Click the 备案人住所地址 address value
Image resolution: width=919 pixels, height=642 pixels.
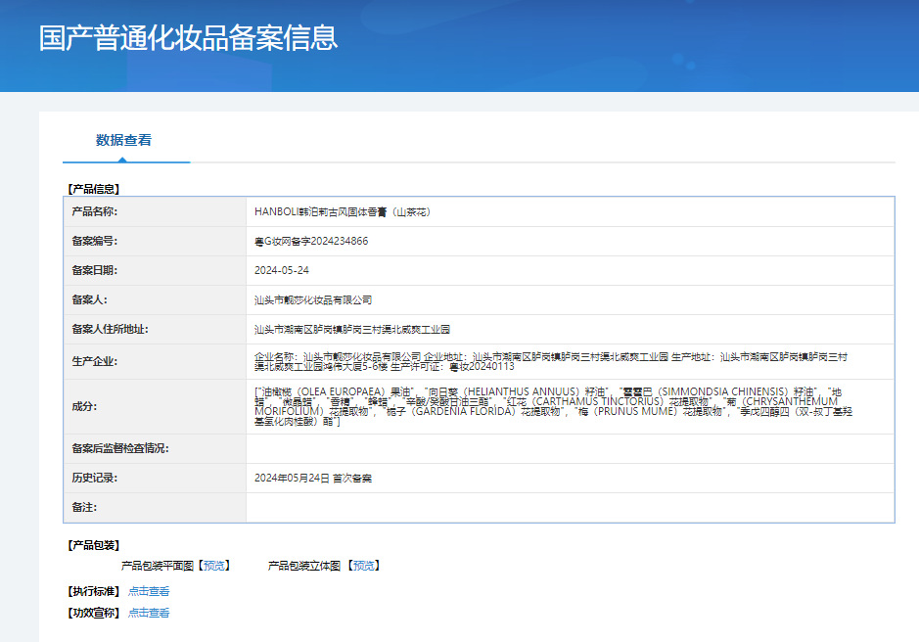352,330
